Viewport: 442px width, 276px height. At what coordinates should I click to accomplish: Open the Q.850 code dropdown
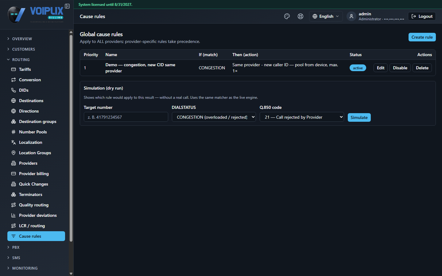pyautogui.click(x=302, y=117)
